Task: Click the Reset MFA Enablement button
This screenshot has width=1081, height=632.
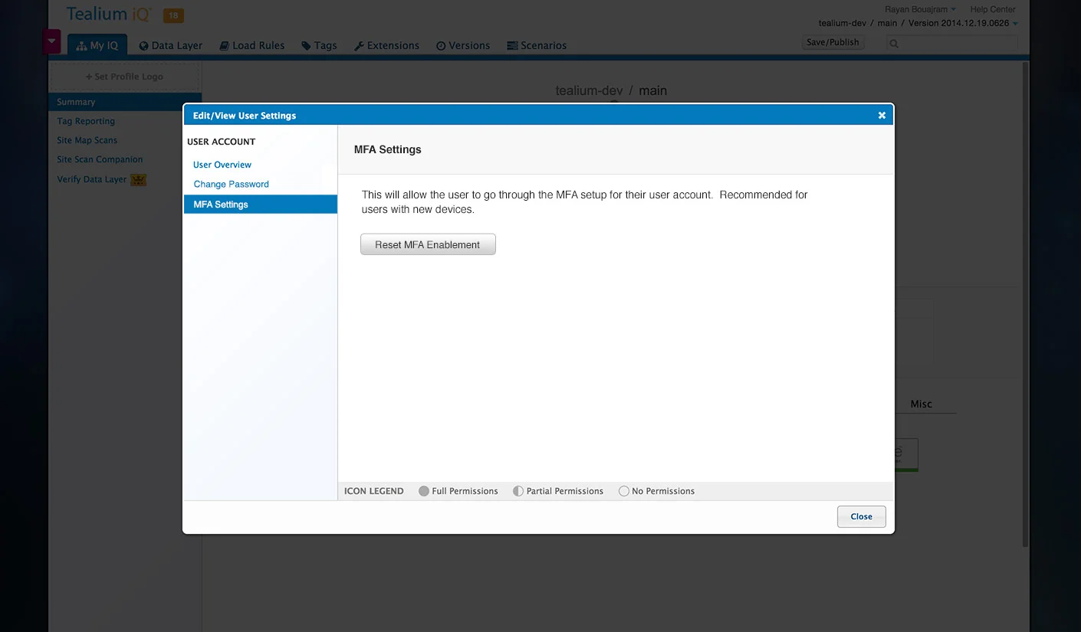Action: (x=428, y=244)
